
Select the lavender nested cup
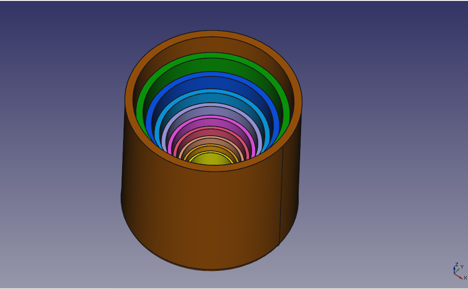tap(211, 110)
